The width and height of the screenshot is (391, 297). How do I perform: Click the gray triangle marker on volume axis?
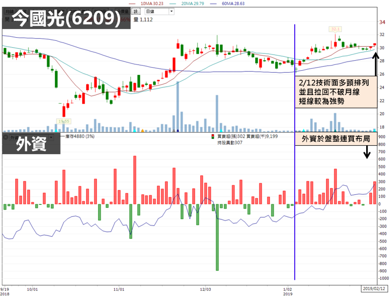(x=174, y=130)
